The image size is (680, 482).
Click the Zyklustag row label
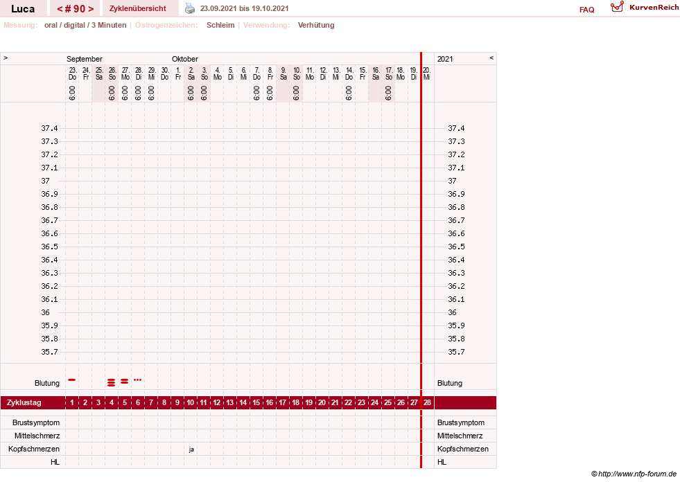(x=24, y=402)
